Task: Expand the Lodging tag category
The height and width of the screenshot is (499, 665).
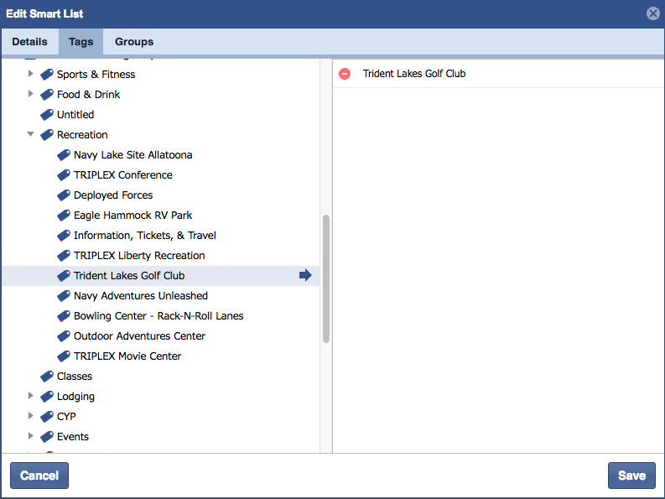Action: coord(31,396)
